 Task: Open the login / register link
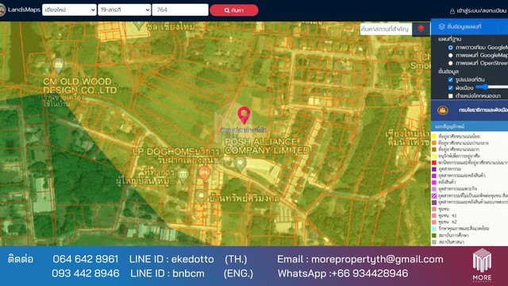click(478, 10)
